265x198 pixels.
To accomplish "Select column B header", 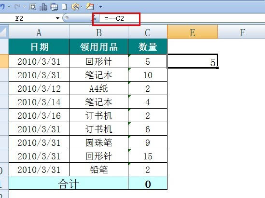I will point(98,32).
